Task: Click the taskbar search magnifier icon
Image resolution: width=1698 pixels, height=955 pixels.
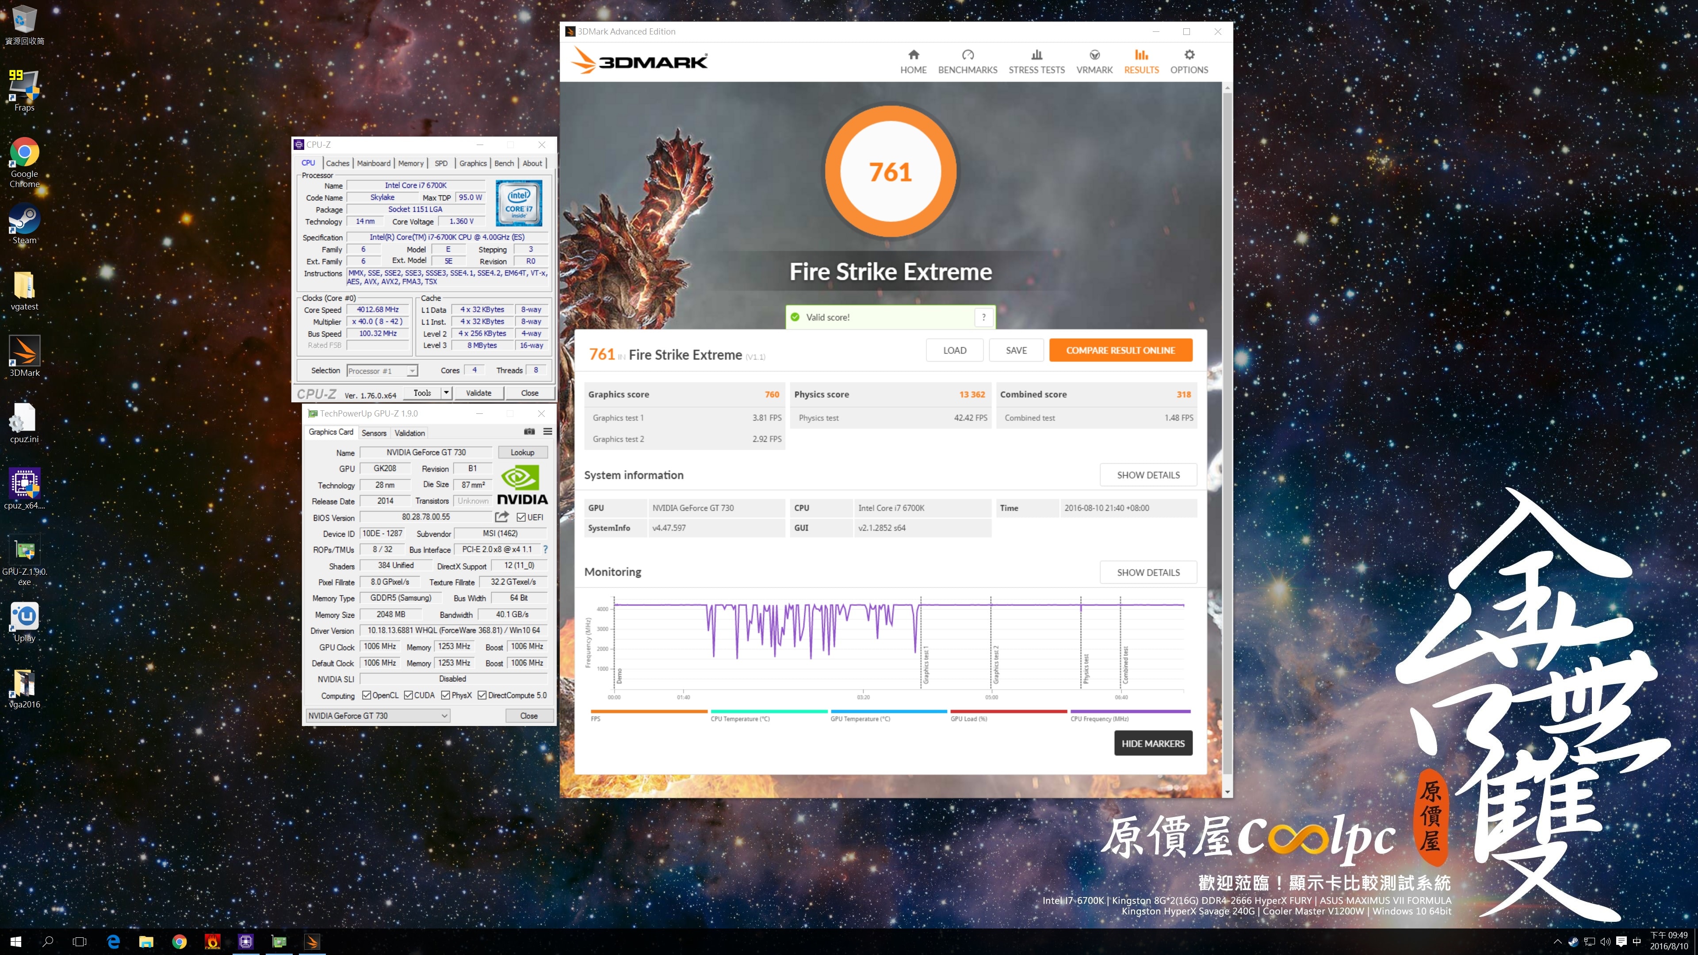Action: (47, 941)
